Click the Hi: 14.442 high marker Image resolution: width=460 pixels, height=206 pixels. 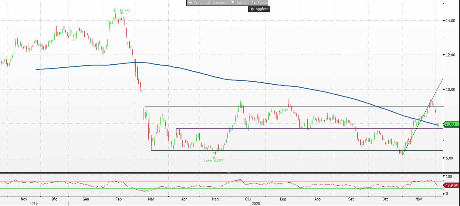click(121, 10)
